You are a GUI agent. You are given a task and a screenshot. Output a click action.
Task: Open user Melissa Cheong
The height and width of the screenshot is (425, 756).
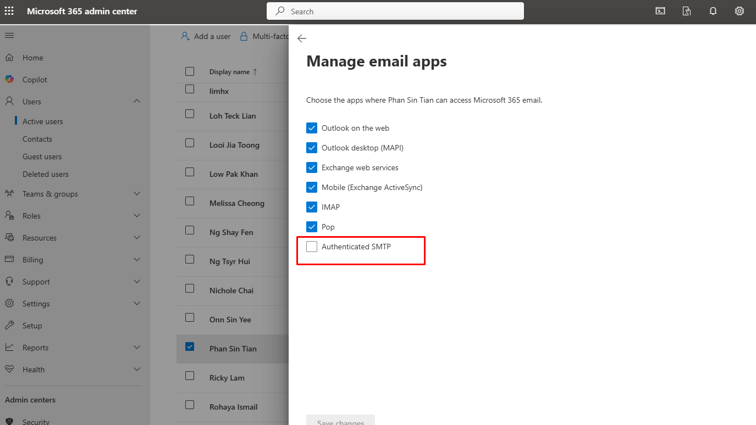tap(237, 203)
